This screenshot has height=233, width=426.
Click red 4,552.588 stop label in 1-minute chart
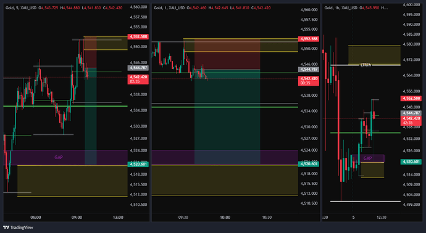(309, 39)
